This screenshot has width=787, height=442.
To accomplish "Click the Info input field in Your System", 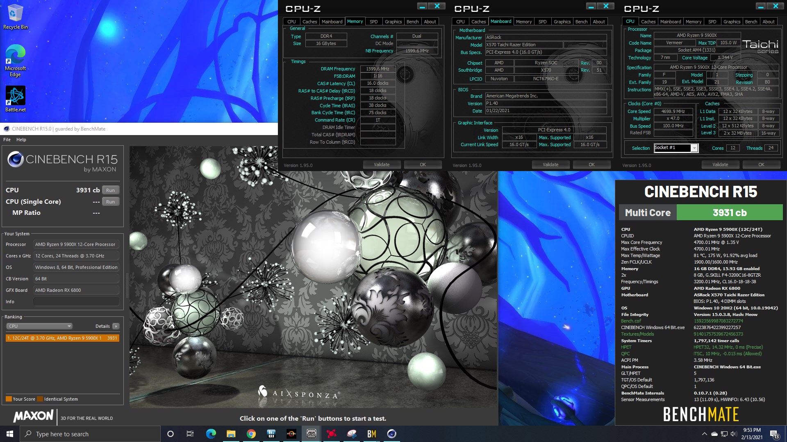I will 76,302.
